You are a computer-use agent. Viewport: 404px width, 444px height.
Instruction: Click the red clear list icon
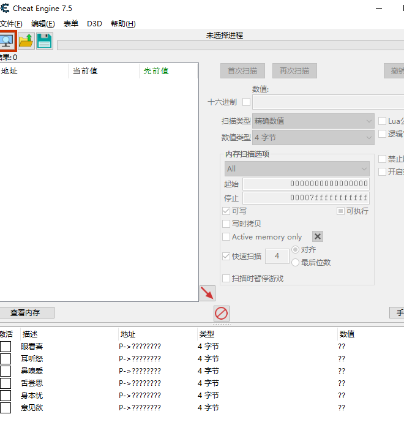[222, 314]
